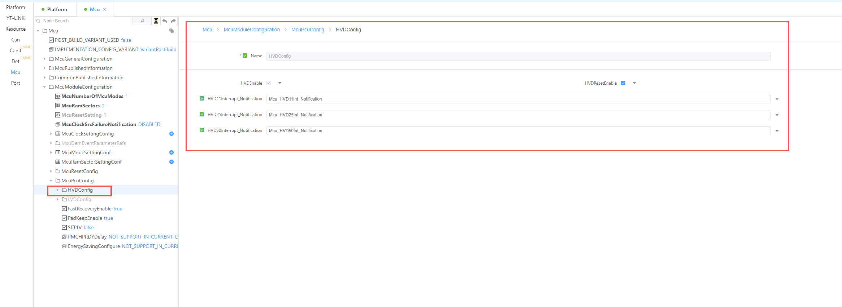842x307 pixels.
Task: Add entry via plus icon next to McuClockSettingConfig
Action: pos(172,134)
